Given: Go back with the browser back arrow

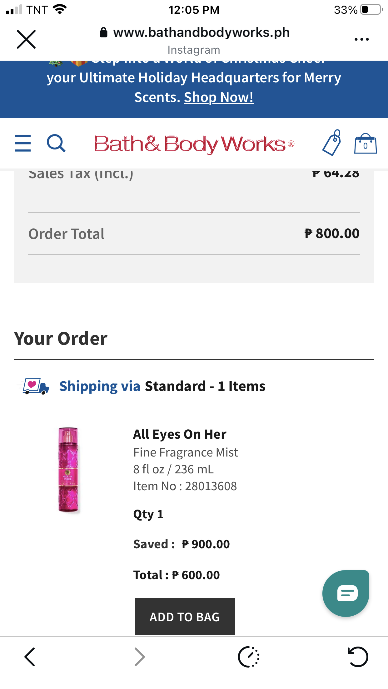Looking at the screenshot, I should pos(30,657).
